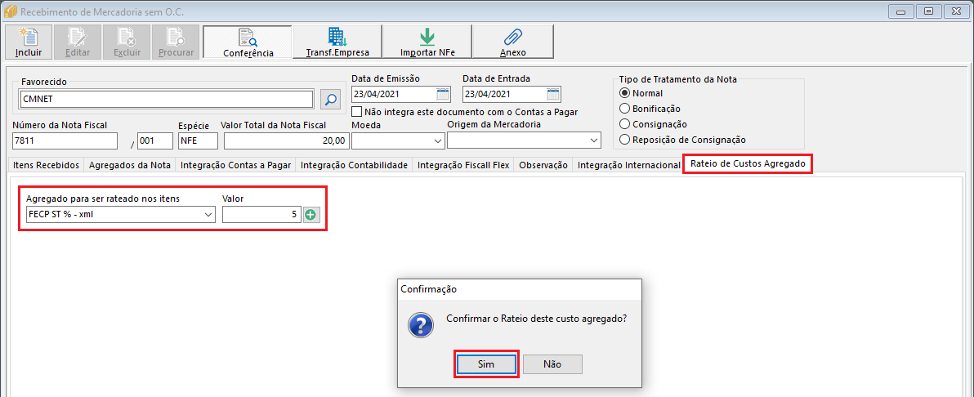Open the Integração Contabilidade tab
Viewport: 974px width, 397px height.
pyautogui.click(x=354, y=165)
